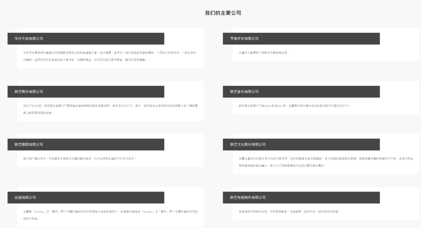Screen dimensions: 421x228
Task: Click the 映艺音乐 description since 2004
Action: click(x=295, y=106)
